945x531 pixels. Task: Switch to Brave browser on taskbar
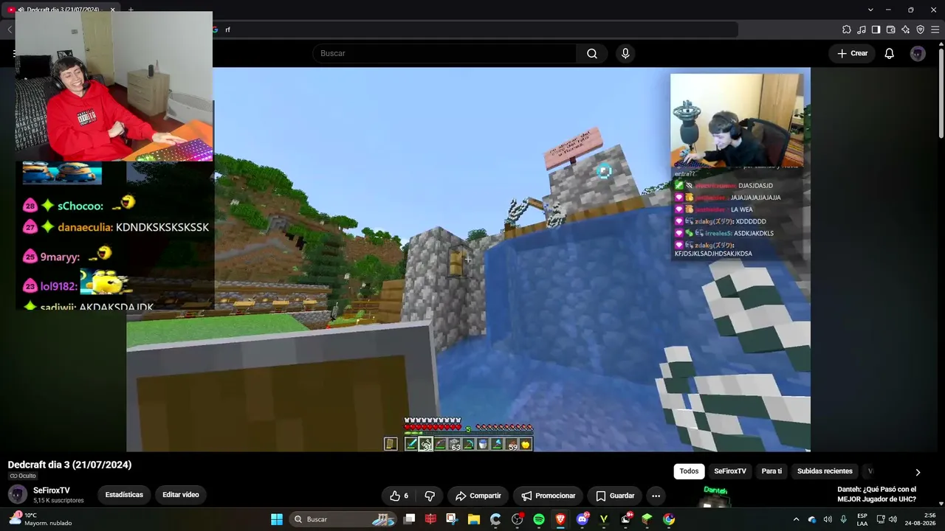560,519
